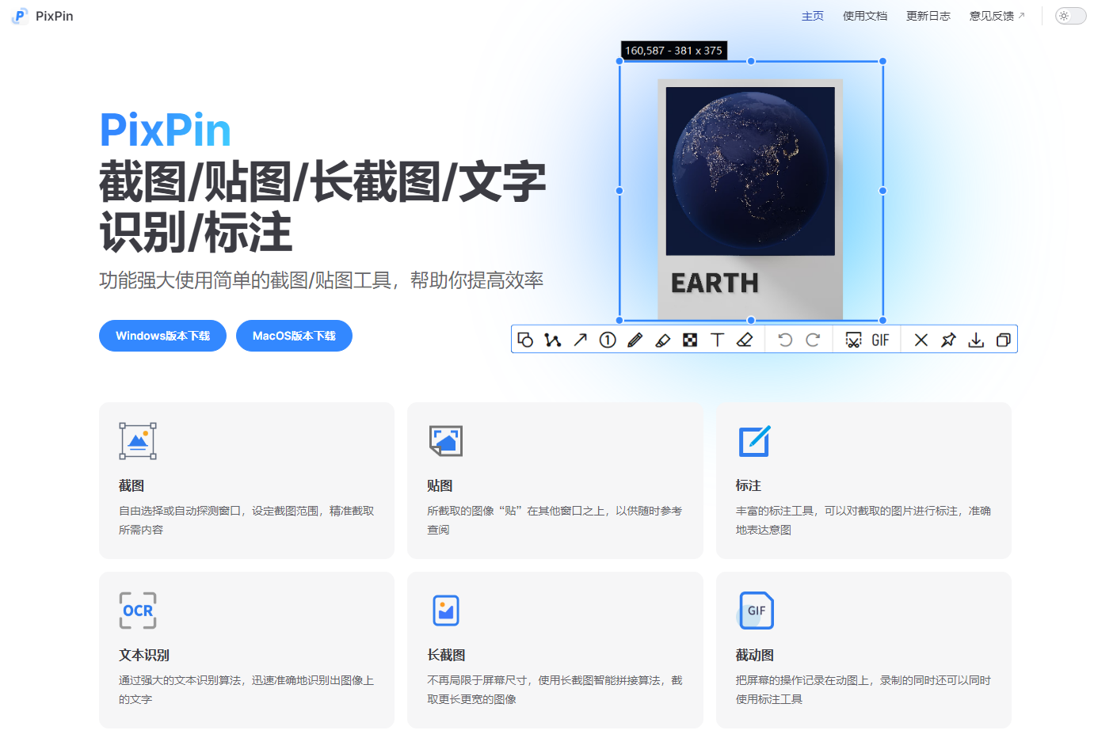The width and height of the screenshot is (1094, 738).
Task: Select the highlighter marker tool
Action: point(663,340)
